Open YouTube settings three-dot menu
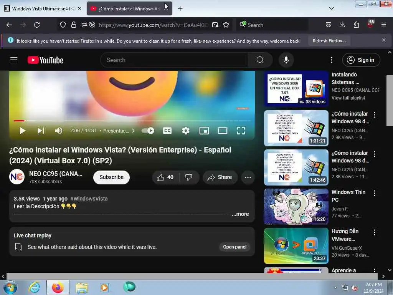Image resolution: width=393 pixels, height=295 pixels. [x=331, y=60]
